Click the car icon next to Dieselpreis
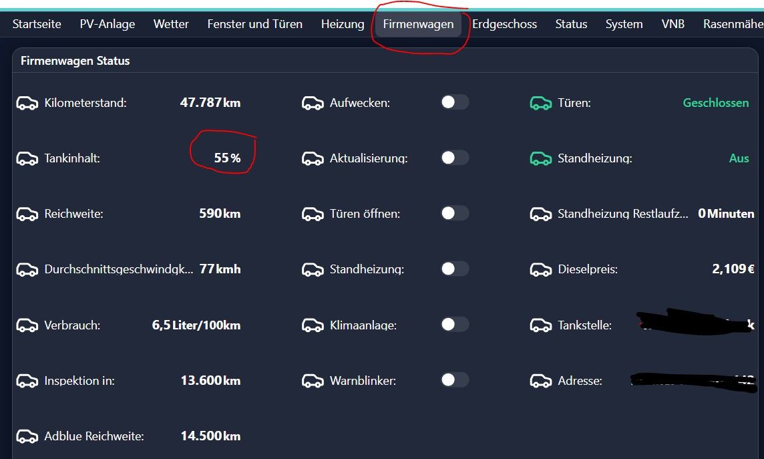The height and width of the screenshot is (459, 764). point(540,269)
